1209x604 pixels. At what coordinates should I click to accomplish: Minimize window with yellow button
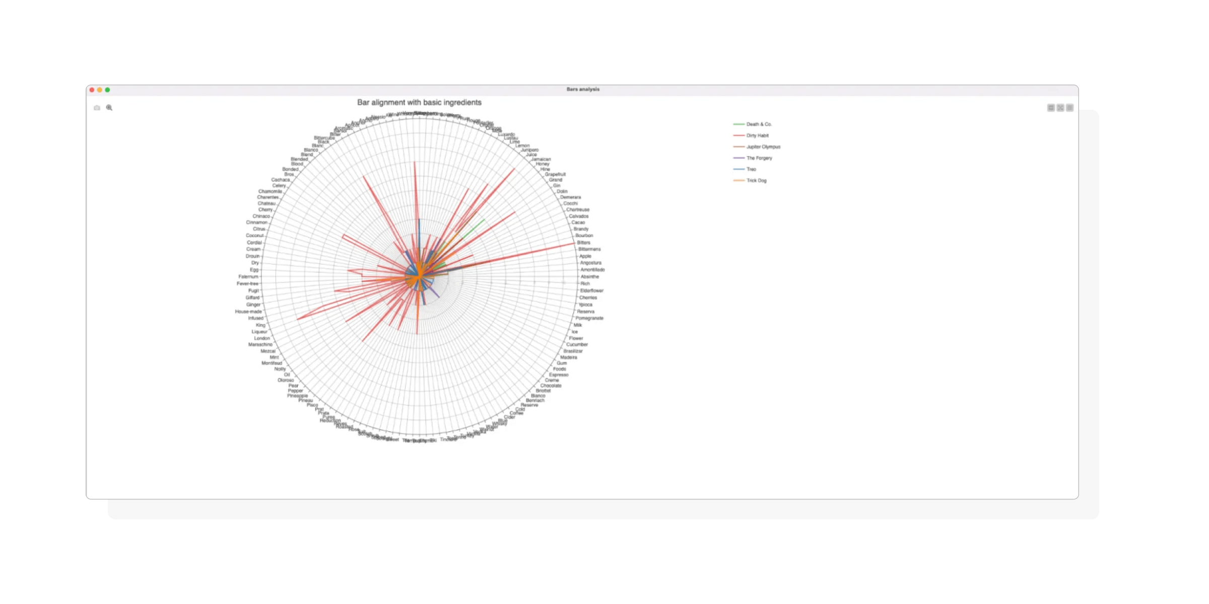(100, 90)
